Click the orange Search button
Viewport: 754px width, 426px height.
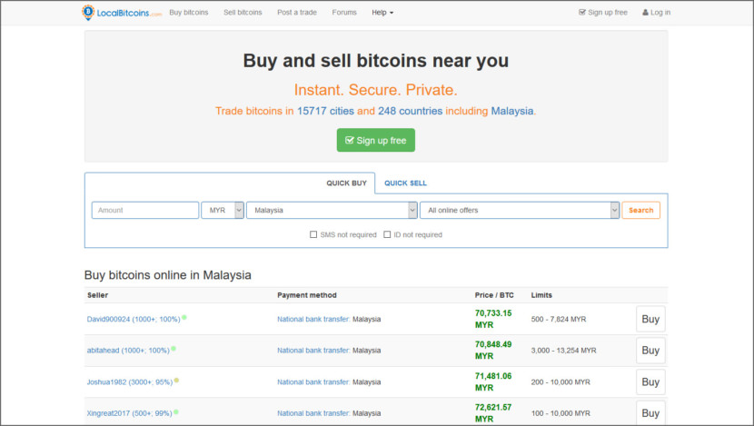[640, 210]
